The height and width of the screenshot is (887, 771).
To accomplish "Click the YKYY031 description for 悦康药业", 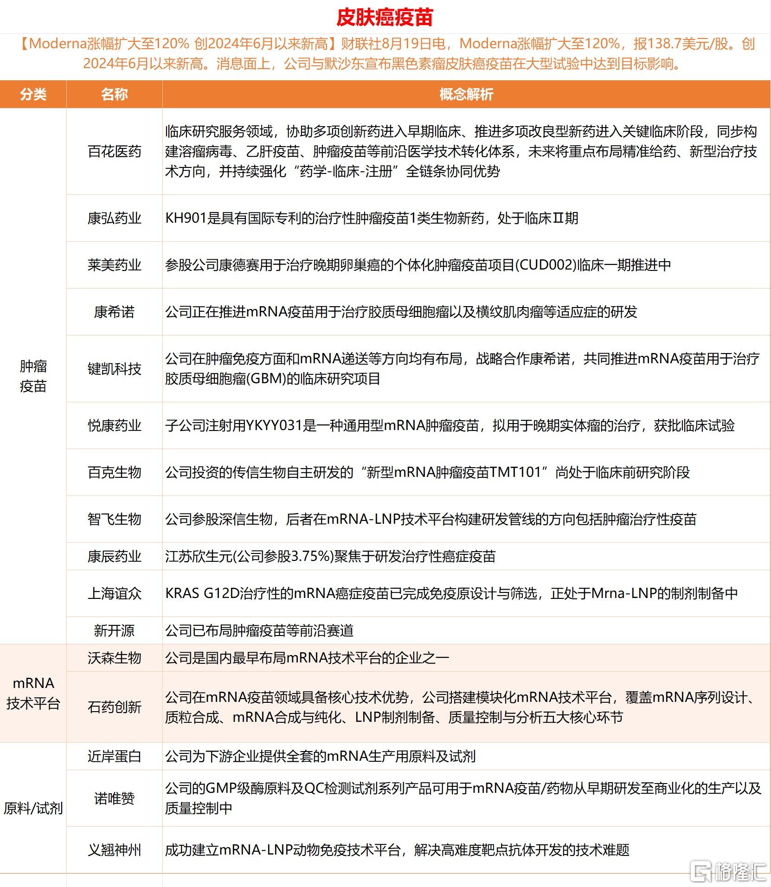I will [x=450, y=425].
